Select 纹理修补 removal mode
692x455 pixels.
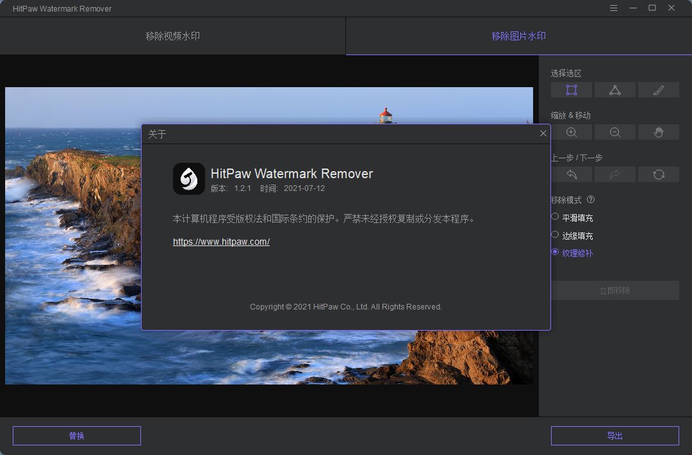(572, 252)
